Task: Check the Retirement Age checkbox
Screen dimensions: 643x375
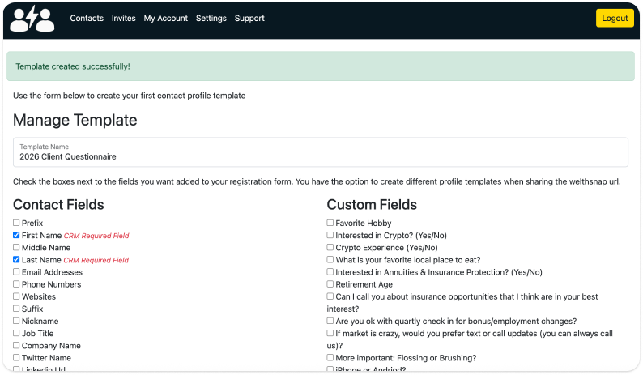Action: pos(330,284)
